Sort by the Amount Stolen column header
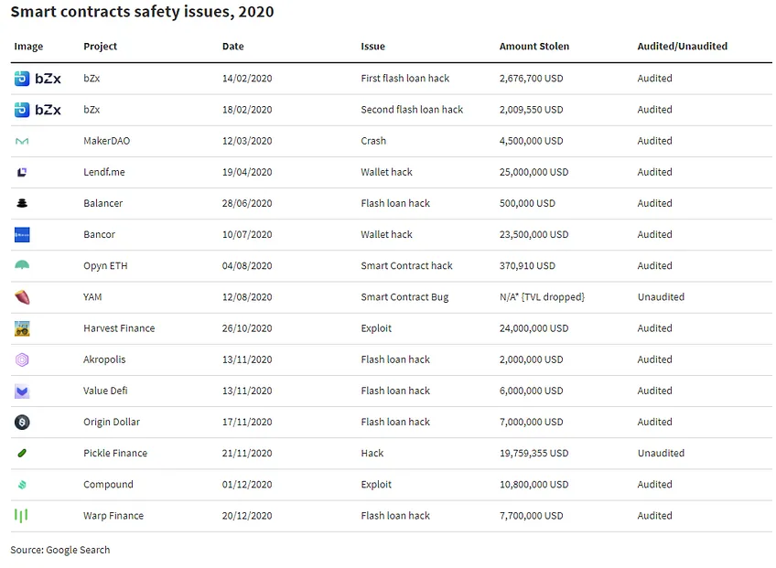776x568 pixels. click(x=534, y=46)
